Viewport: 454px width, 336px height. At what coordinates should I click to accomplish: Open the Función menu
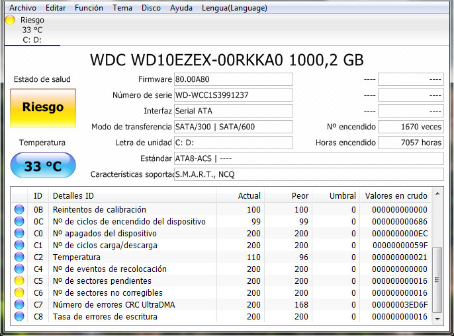tap(89, 8)
